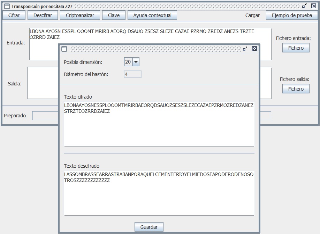Choose input file with Fichero entrada button
The height and width of the screenshot is (234, 320).
coord(296,48)
